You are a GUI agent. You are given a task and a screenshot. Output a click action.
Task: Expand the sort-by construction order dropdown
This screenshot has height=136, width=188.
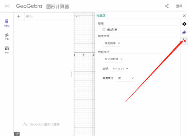(x=112, y=43)
